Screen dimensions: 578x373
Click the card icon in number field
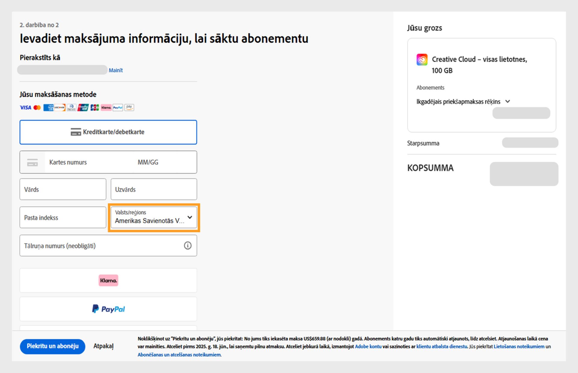[x=33, y=162]
